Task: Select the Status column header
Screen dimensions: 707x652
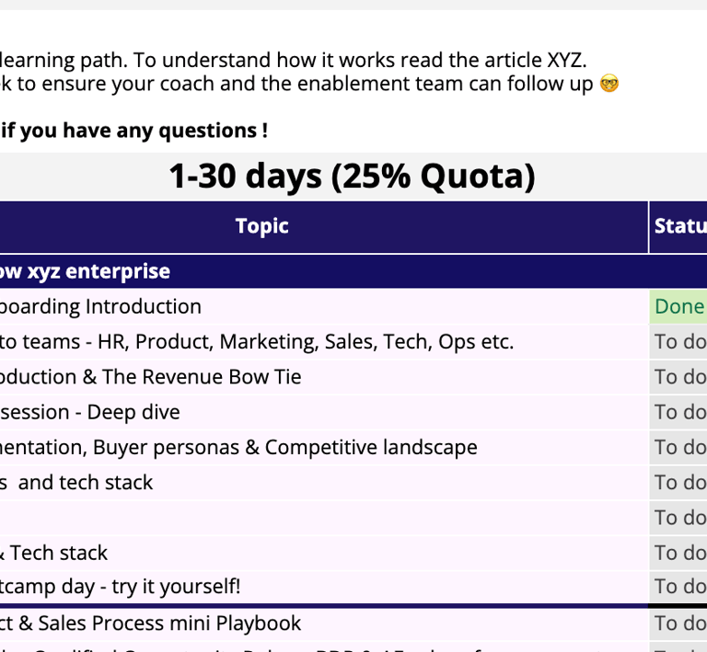Action: click(679, 226)
